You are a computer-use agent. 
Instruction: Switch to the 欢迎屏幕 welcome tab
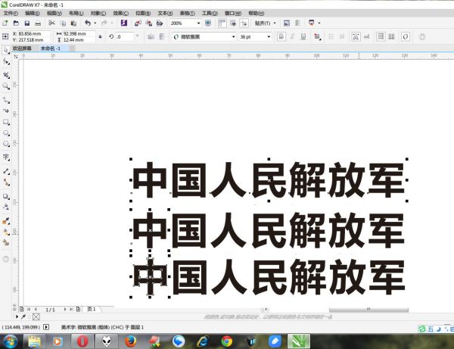pos(22,48)
